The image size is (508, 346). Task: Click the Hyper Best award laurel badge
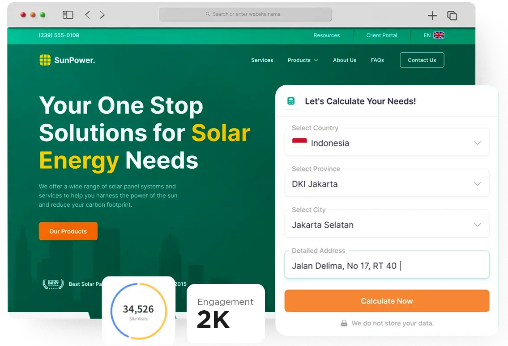pos(53,284)
